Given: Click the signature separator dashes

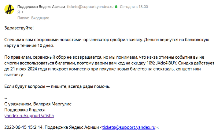Looking at the screenshot, I should coord(6,98).
